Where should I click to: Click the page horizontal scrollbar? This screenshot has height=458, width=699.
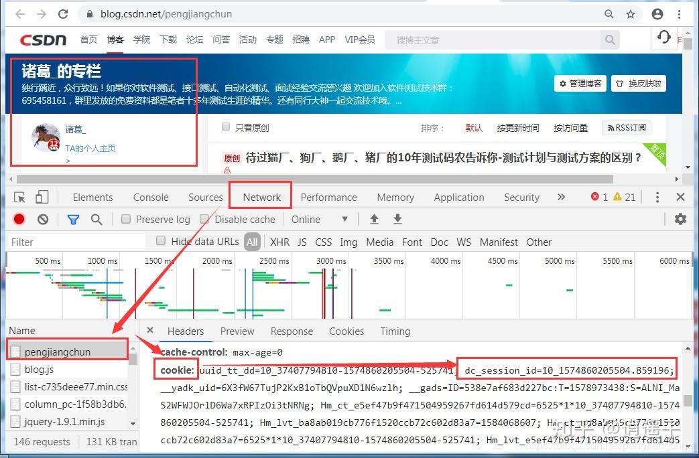tap(314, 179)
